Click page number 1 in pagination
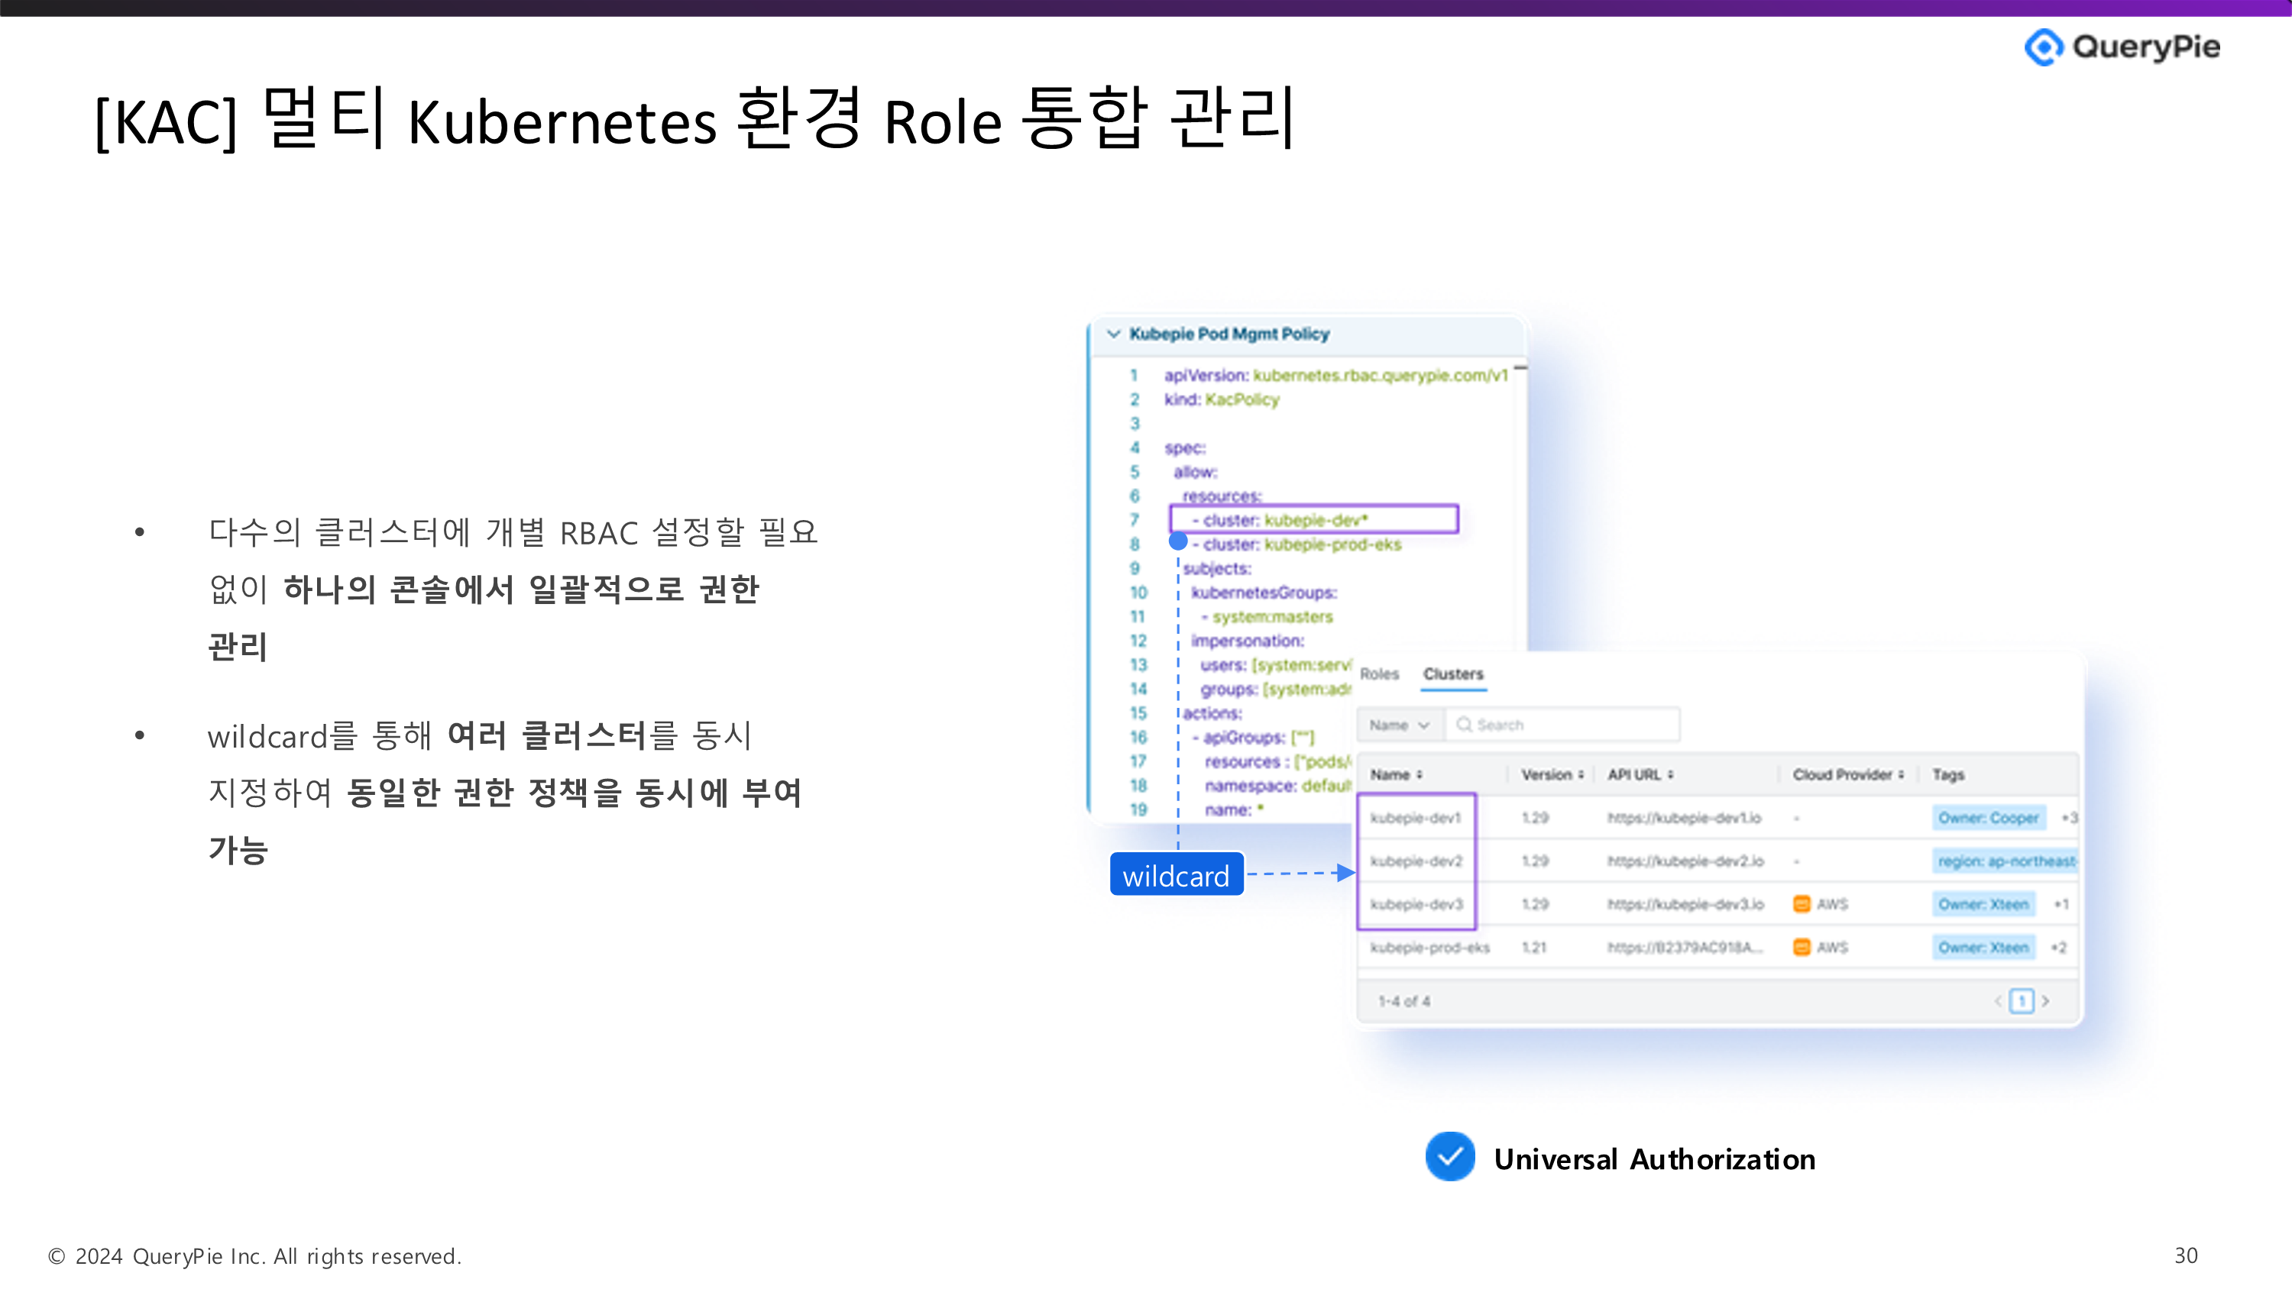 pyautogui.click(x=2022, y=1001)
